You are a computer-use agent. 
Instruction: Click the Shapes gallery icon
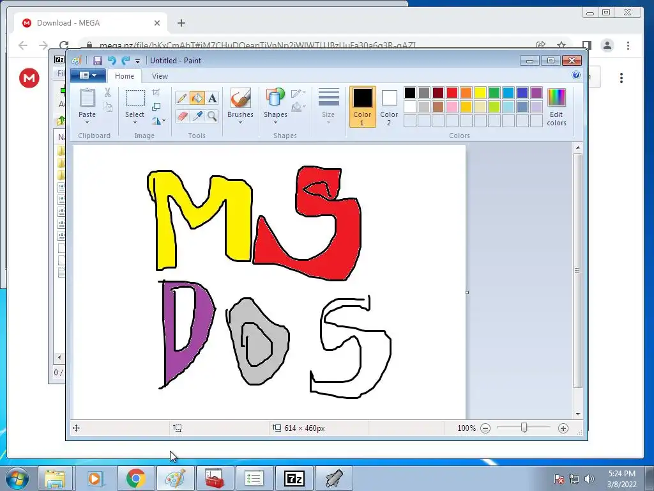275,98
